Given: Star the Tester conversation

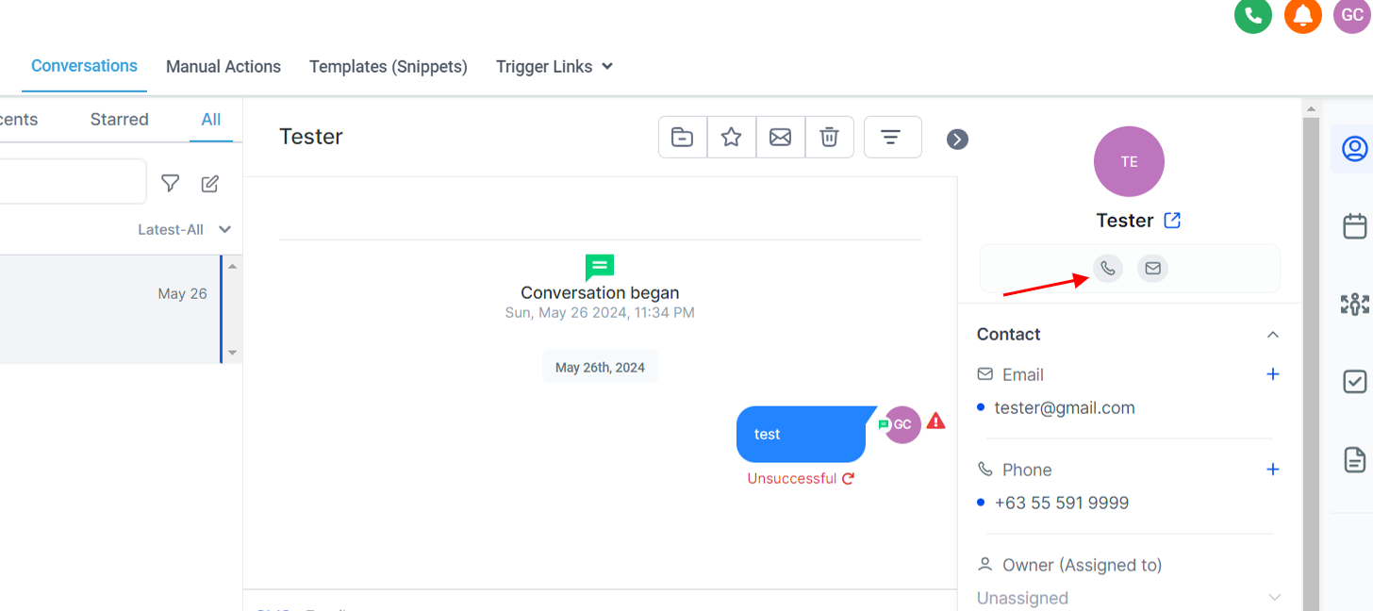Looking at the screenshot, I should [731, 138].
